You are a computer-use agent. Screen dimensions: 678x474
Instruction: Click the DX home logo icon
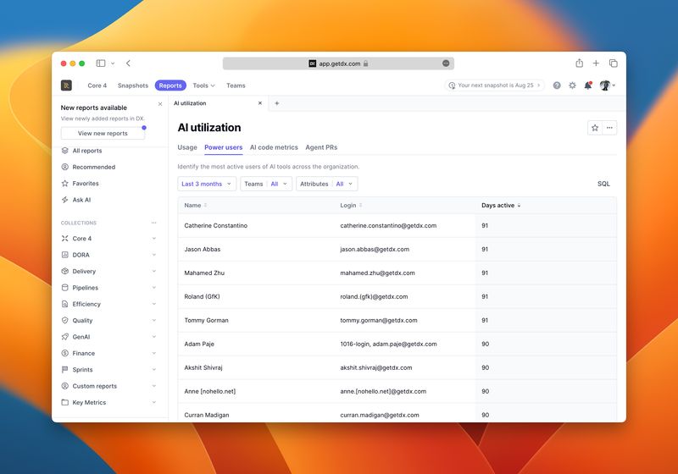66,85
